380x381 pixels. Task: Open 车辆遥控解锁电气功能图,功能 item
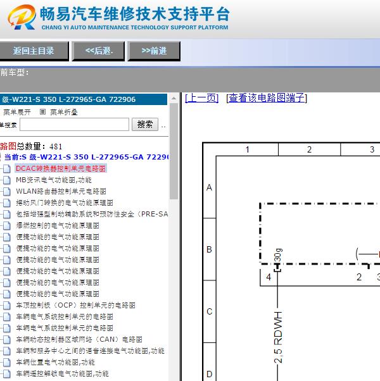[62, 373]
